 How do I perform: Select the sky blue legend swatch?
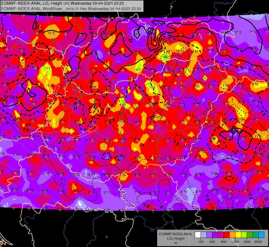pyautogui.click(x=262, y=235)
